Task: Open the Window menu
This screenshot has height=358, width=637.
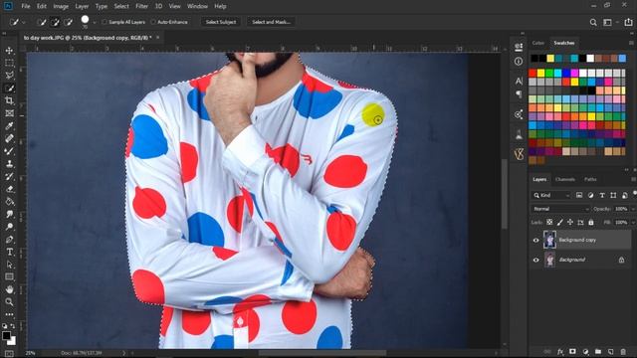Action: click(x=197, y=6)
